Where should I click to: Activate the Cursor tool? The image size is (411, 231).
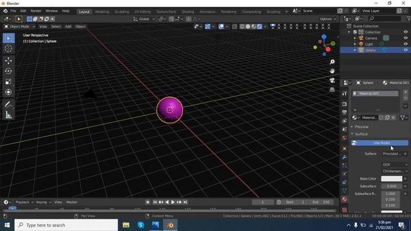[8, 49]
